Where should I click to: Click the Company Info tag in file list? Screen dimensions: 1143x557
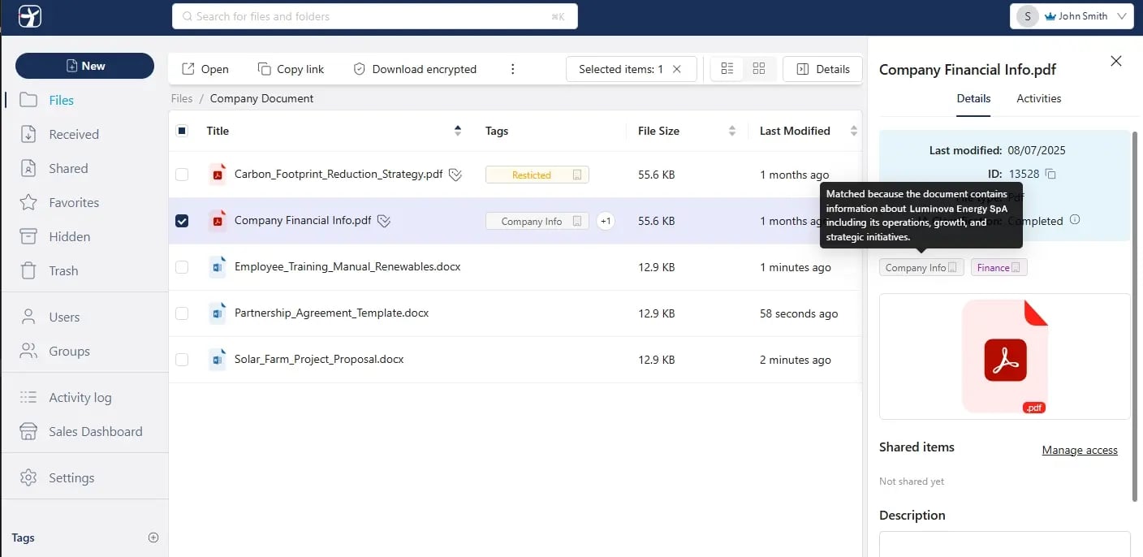click(537, 221)
